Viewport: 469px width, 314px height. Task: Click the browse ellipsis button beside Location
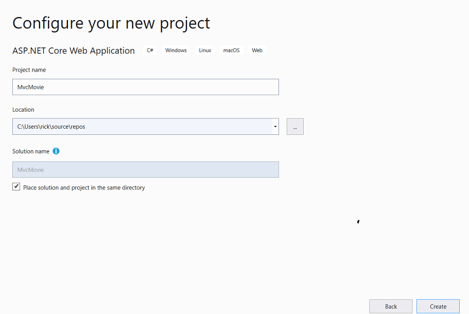[295, 126]
